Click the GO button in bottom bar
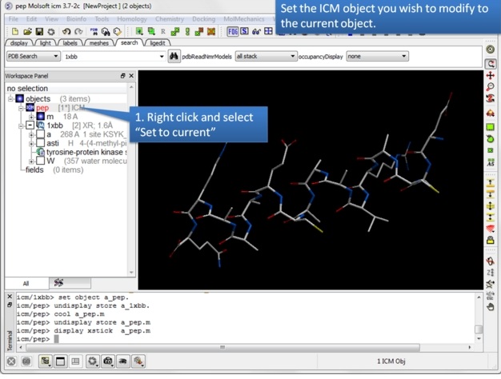This screenshot has width=501, height=379. click(26, 361)
